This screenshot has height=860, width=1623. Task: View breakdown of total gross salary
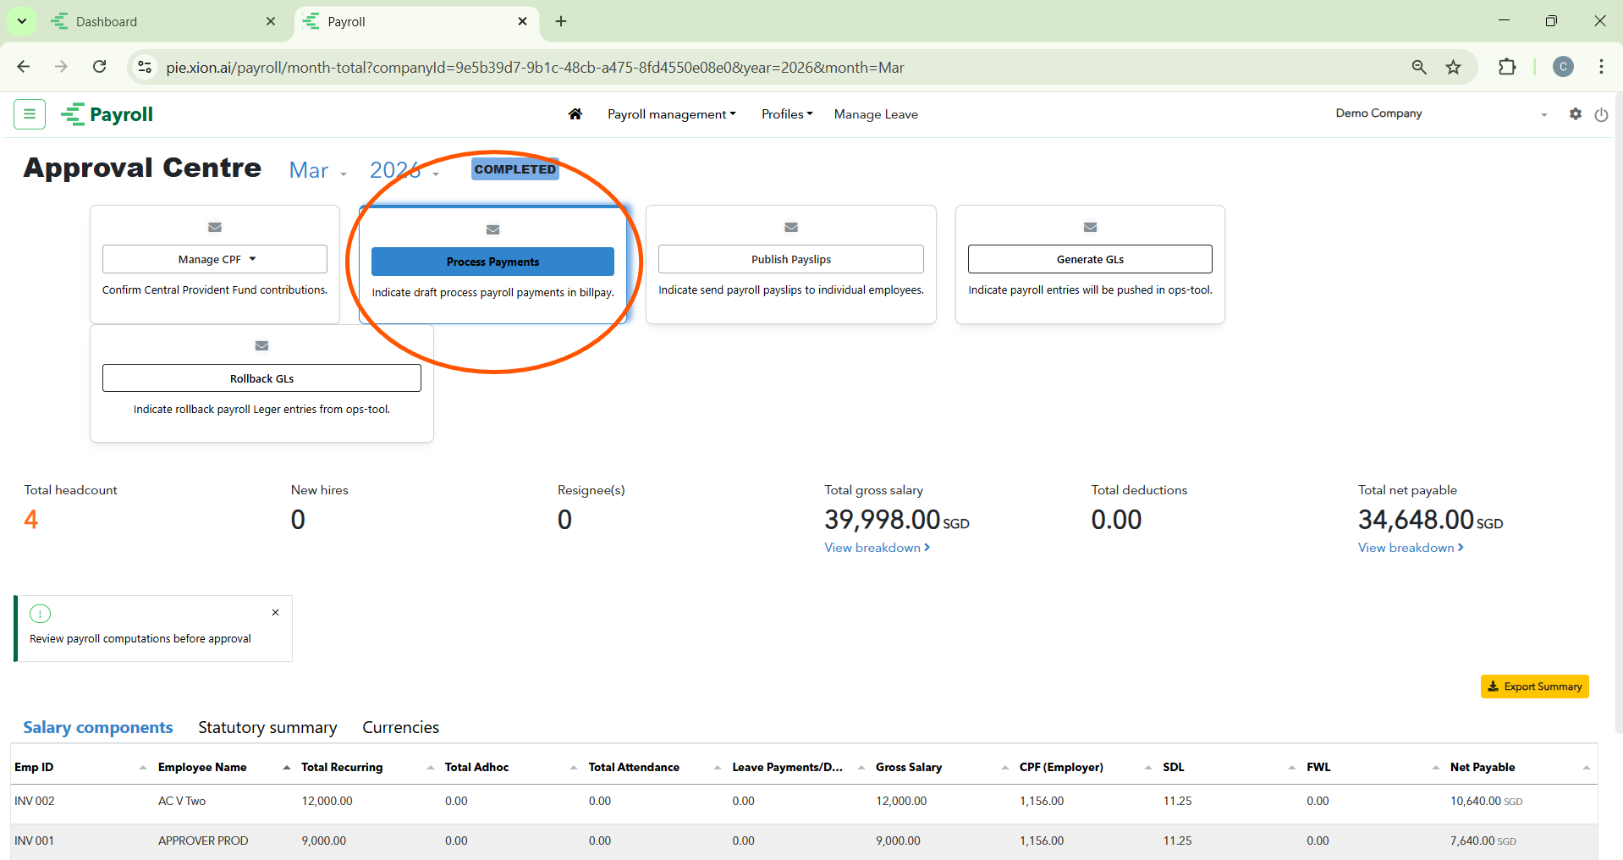click(x=877, y=548)
